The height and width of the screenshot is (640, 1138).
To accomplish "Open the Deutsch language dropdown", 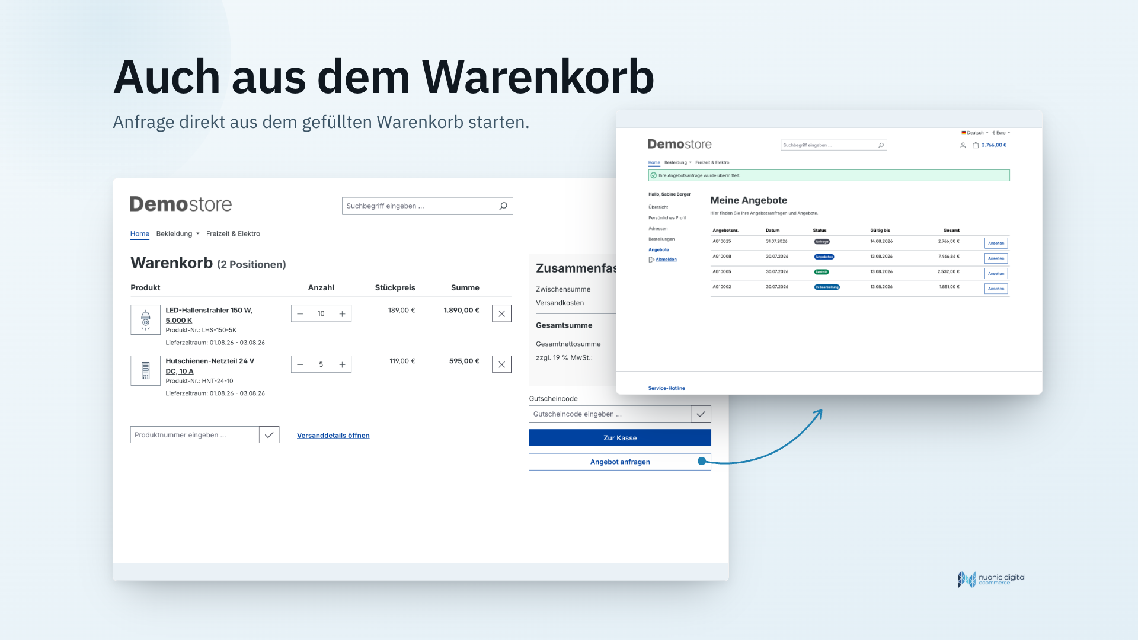I will [974, 133].
